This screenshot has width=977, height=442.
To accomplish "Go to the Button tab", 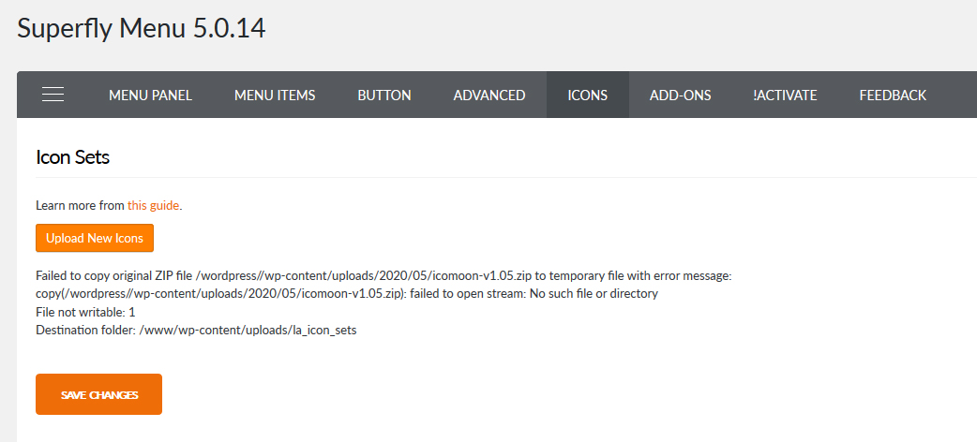I will (383, 96).
